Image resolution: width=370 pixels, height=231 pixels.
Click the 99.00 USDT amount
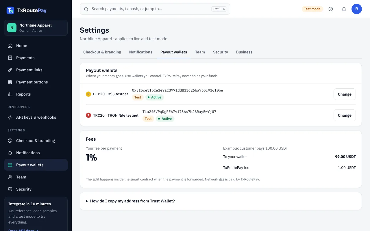click(x=345, y=157)
